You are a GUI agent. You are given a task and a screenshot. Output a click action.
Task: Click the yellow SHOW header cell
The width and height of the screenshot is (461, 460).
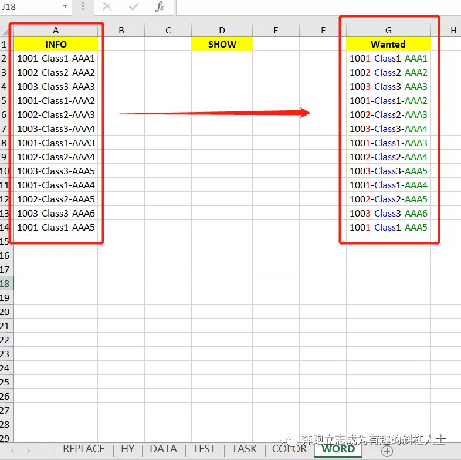click(x=222, y=44)
